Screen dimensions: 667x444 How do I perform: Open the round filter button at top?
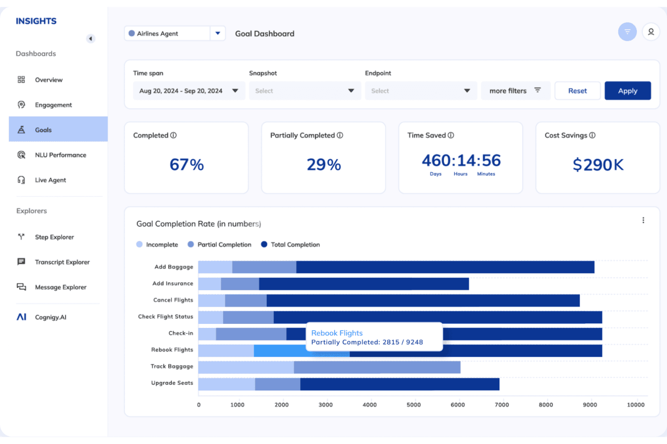pyautogui.click(x=627, y=32)
